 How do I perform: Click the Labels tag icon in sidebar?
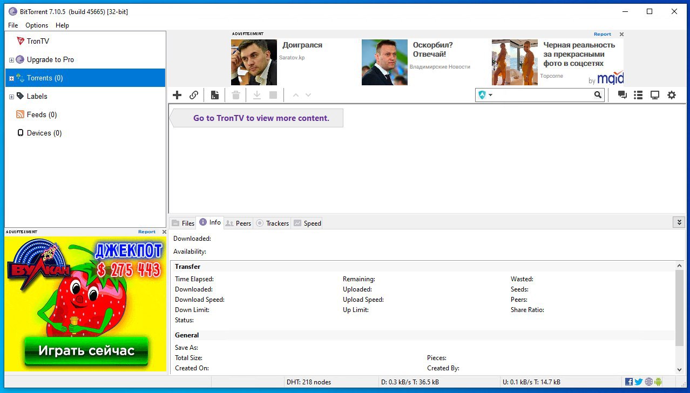pos(21,96)
